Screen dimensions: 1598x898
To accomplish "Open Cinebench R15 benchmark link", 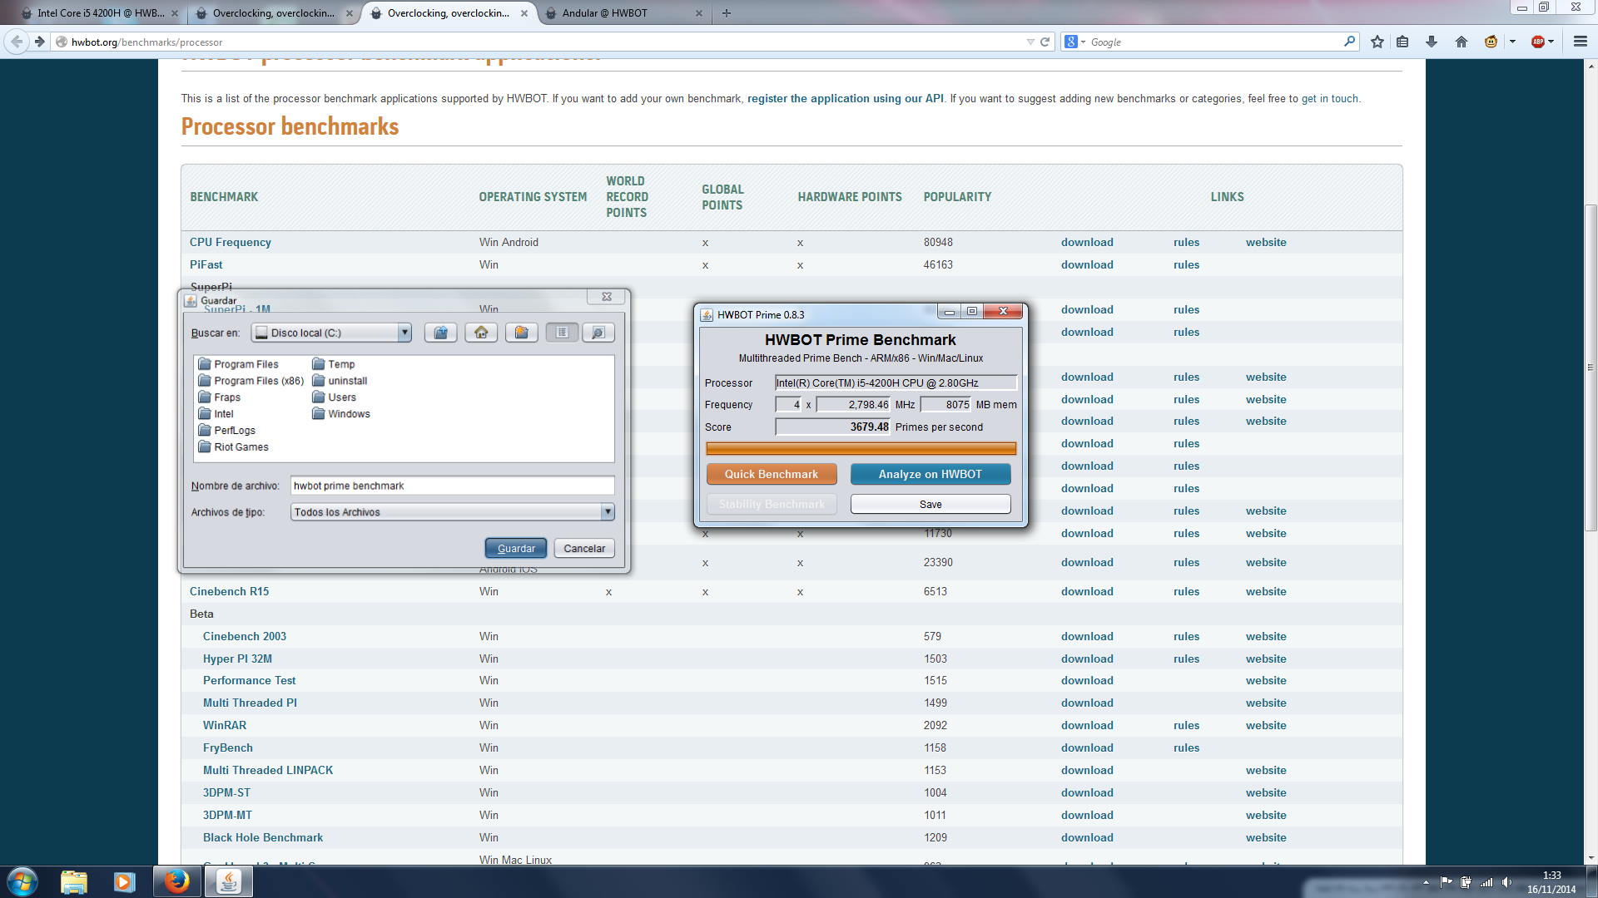I will 230,591.
